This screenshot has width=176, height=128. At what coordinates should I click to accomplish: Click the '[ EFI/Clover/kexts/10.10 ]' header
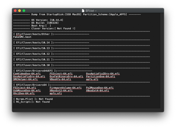34,65
